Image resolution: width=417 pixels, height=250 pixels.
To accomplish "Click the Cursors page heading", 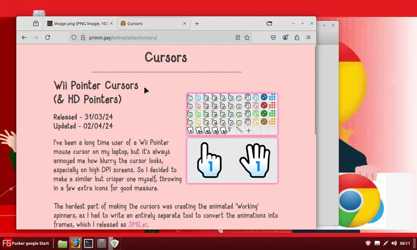I will (x=166, y=57).
